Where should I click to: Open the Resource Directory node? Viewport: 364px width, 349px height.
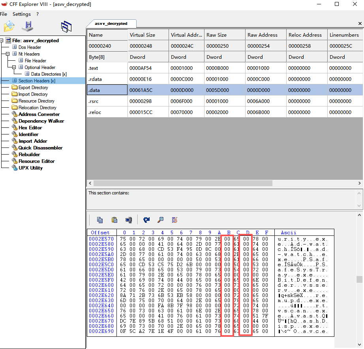click(36, 101)
